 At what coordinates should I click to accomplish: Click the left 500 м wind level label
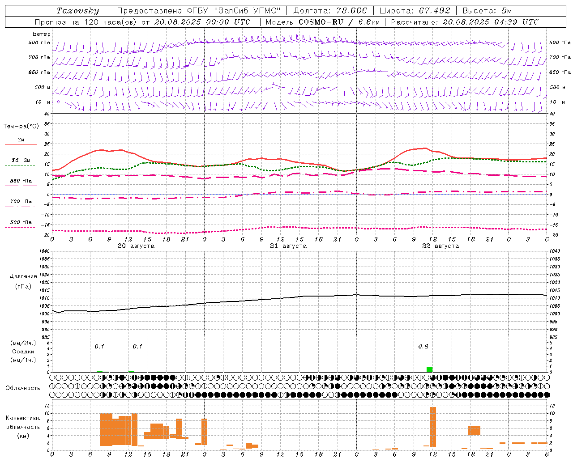pyautogui.click(x=39, y=87)
